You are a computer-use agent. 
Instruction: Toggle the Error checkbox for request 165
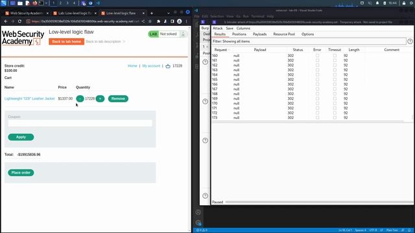click(317, 80)
